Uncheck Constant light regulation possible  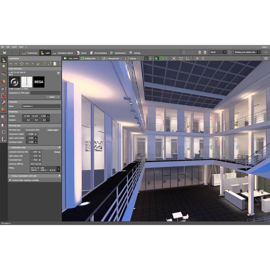coord(10,180)
